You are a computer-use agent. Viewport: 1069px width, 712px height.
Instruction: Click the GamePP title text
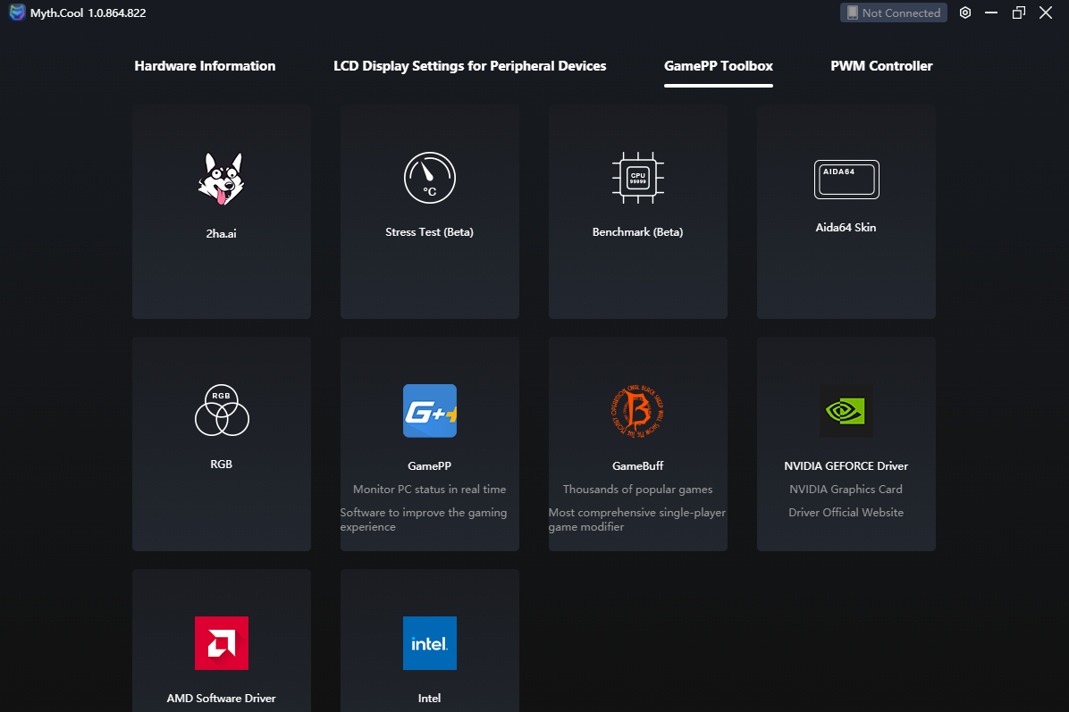(430, 466)
